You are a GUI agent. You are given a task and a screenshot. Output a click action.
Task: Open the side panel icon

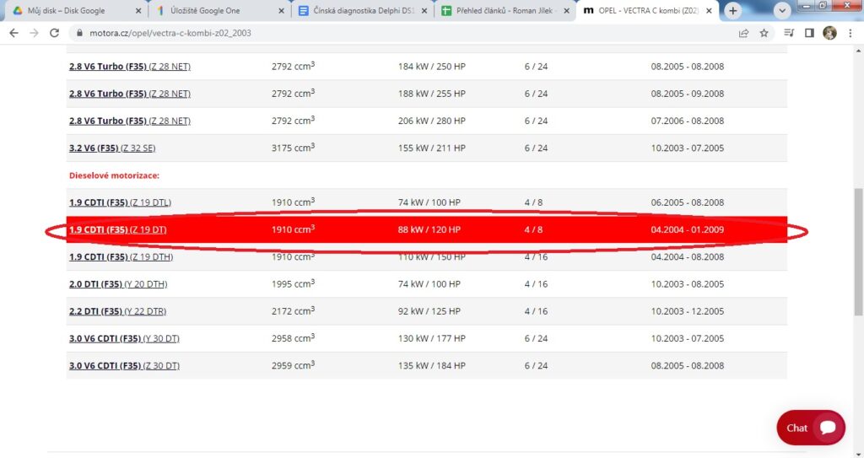point(809,33)
